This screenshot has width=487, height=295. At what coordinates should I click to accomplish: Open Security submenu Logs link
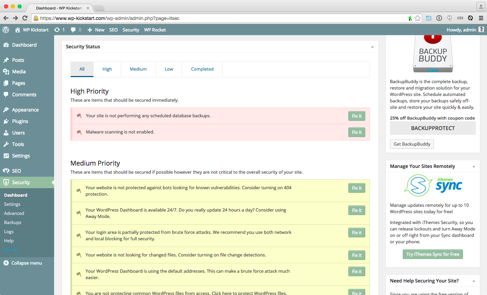[9, 231]
